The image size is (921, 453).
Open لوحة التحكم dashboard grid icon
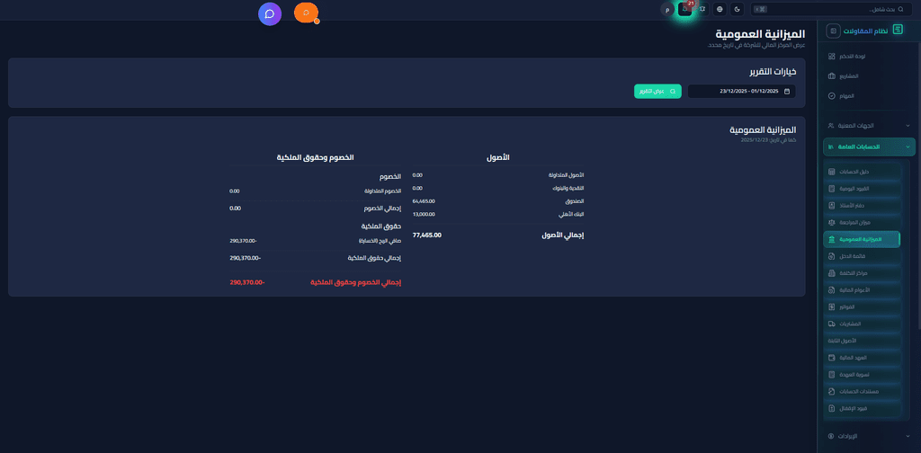pyautogui.click(x=831, y=57)
